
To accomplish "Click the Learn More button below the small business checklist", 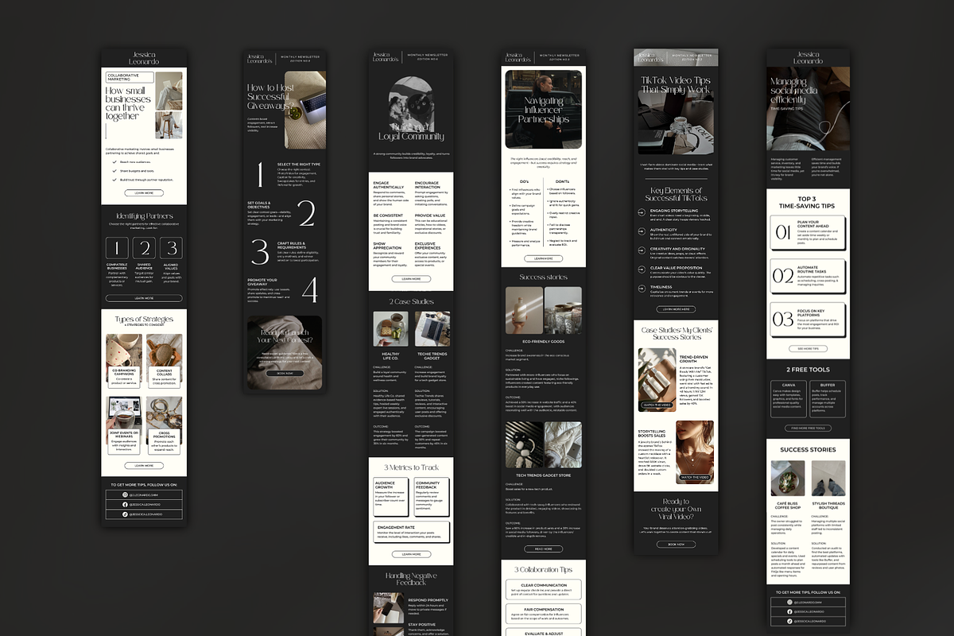I will pyautogui.click(x=144, y=192).
